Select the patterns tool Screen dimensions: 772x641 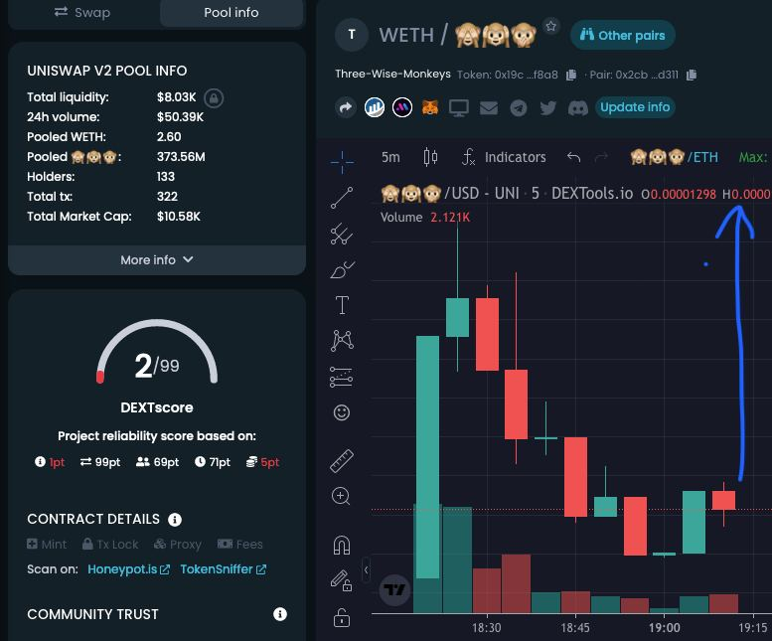coord(342,340)
